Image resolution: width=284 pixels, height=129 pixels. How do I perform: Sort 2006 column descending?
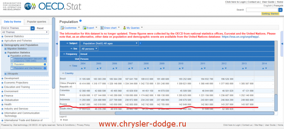pos(116,68)
